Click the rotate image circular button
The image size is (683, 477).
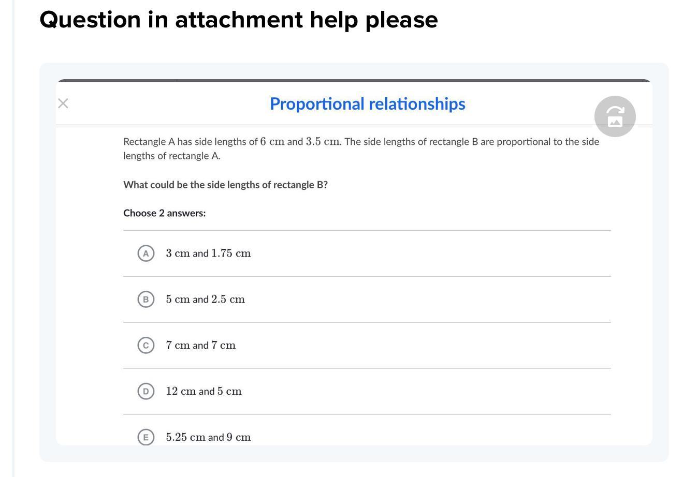click(615, 116)
